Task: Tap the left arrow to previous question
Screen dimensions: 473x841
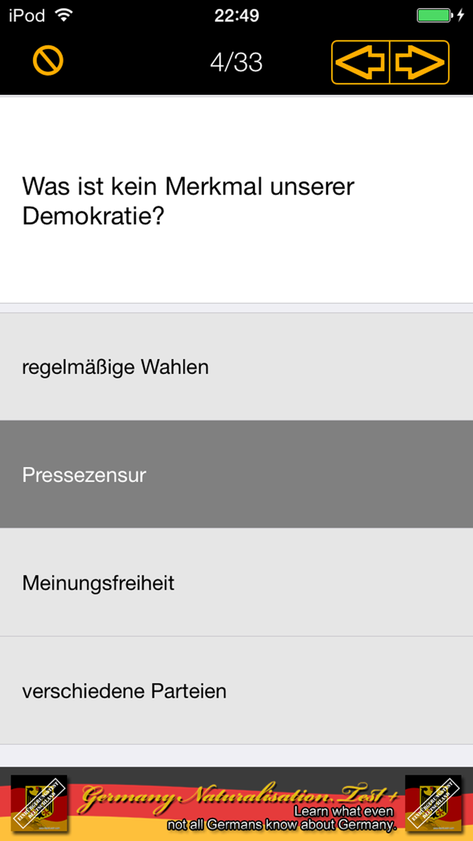Action: [362, 61]
